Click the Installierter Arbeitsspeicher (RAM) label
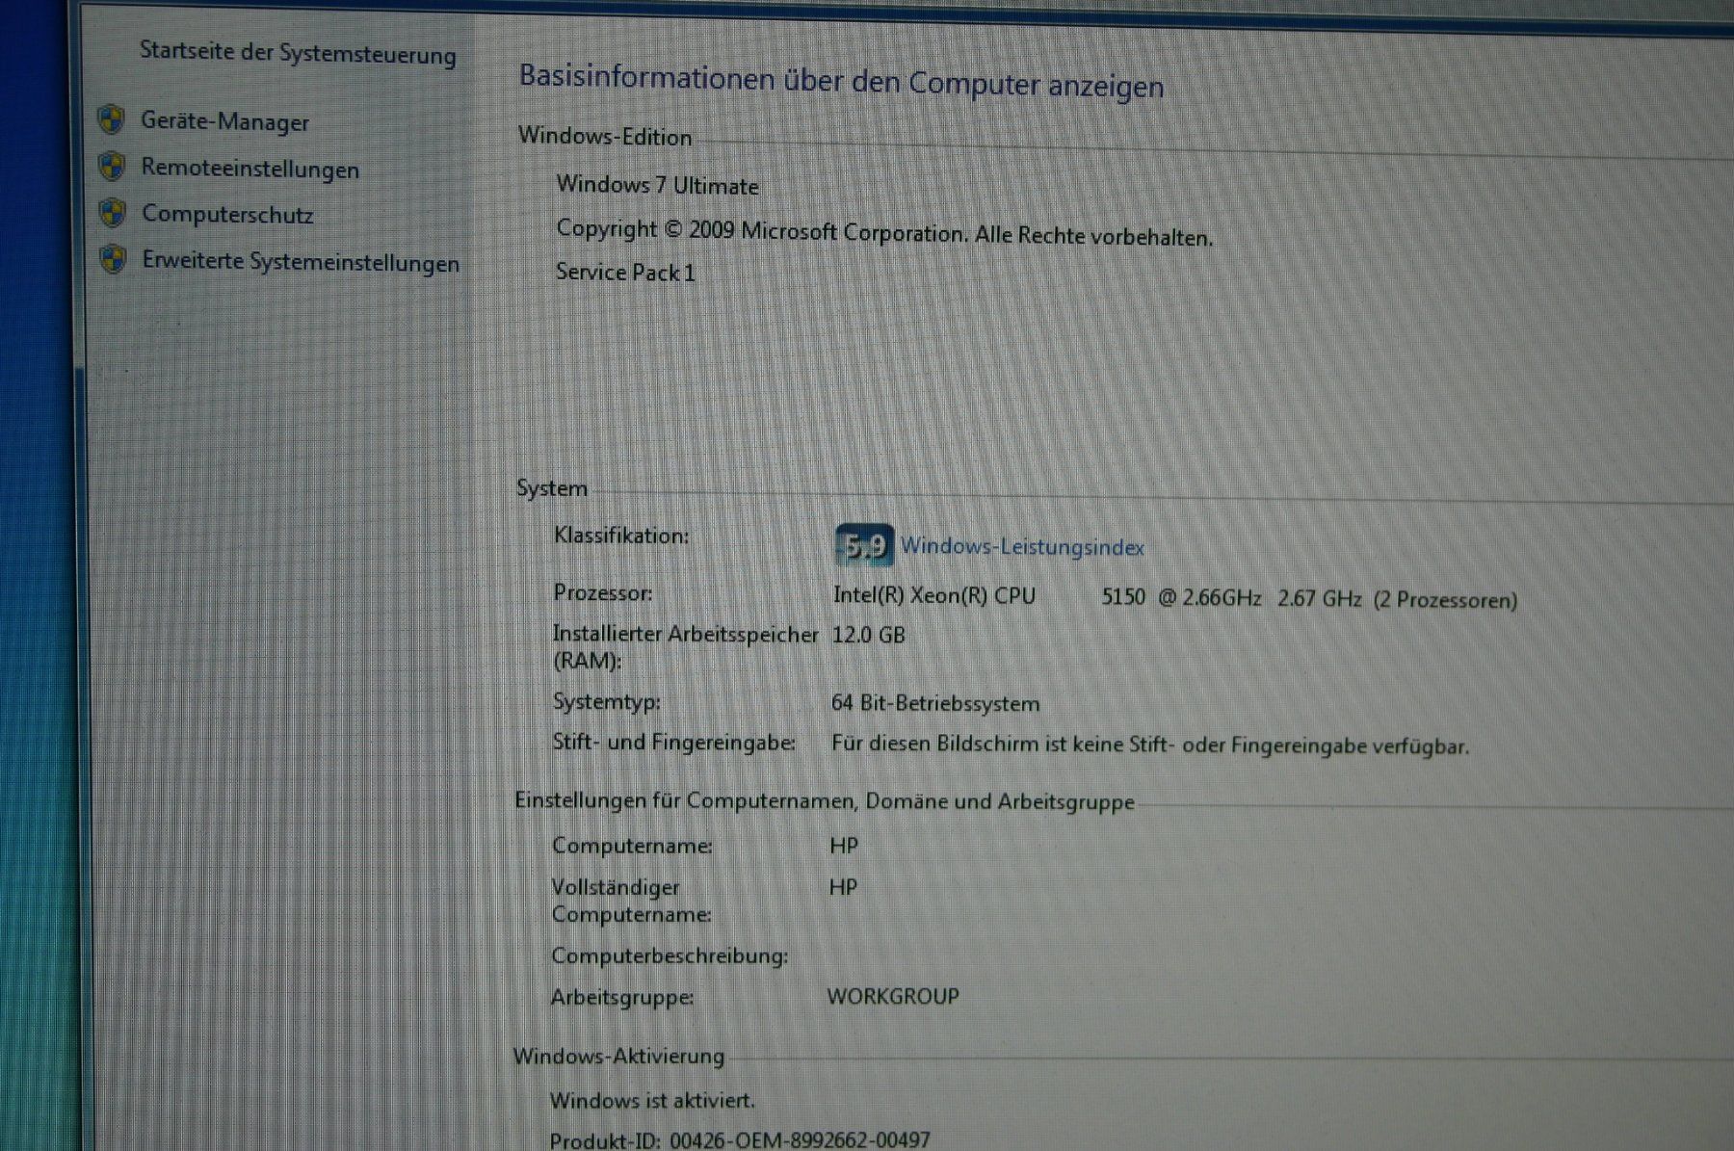The image size is (1734, 1151). pyautogui.click(x=685, y=647)
